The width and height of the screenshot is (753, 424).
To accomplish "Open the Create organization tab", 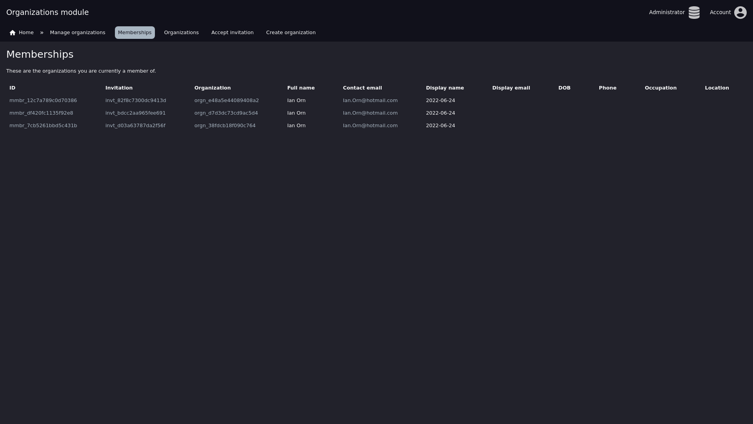I will (291, 33).
